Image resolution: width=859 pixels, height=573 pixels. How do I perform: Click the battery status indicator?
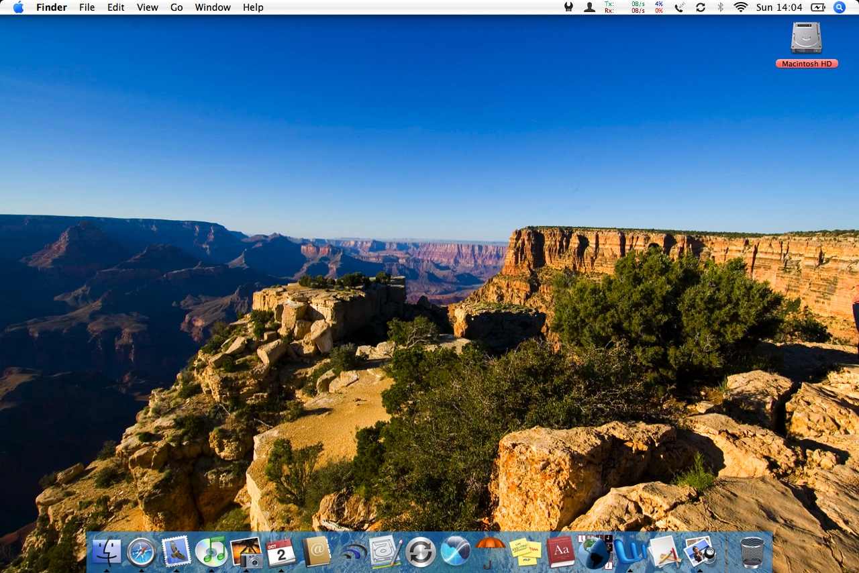click(x=818, y=7)
